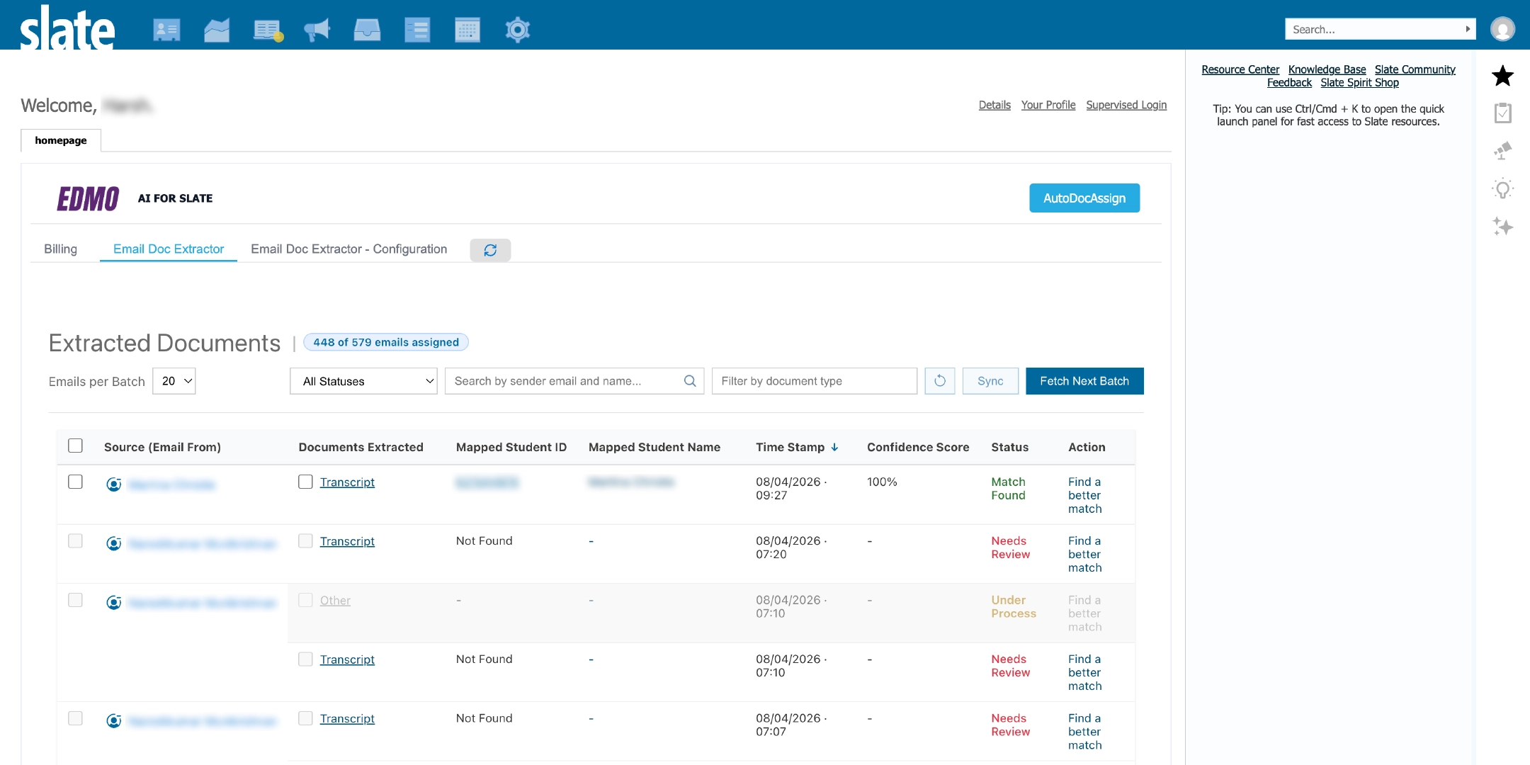Click Find a better match at 07:20
The height and width of the screenshot is (765, 1530).
1084,554
